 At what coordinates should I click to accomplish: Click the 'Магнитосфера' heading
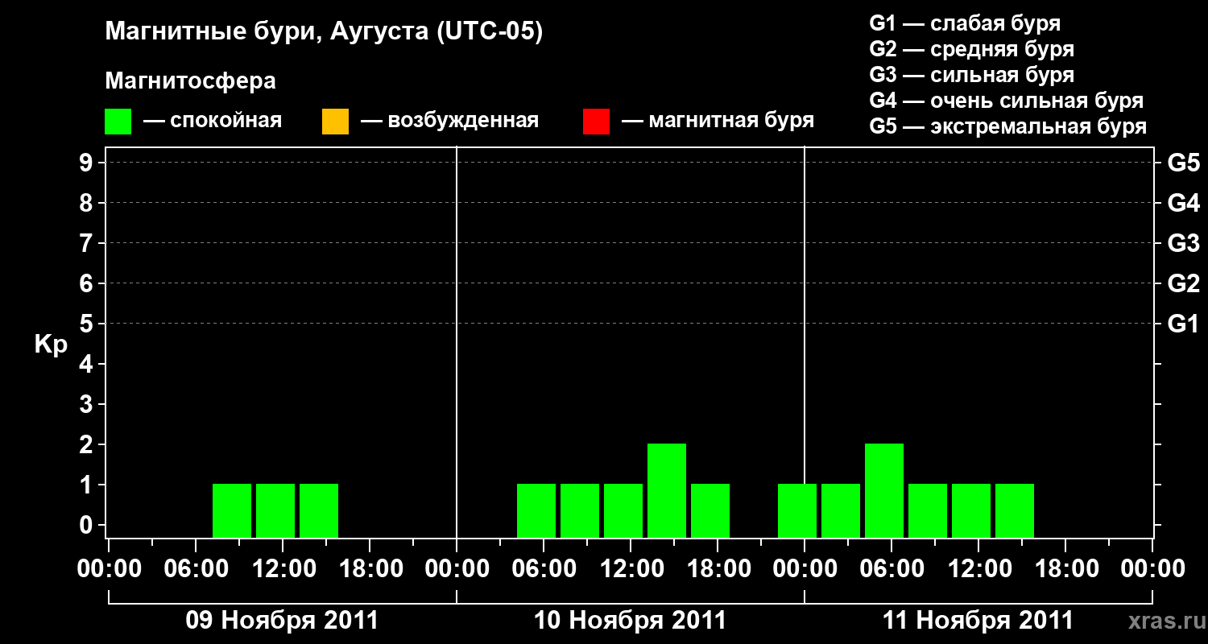(190, 81)
